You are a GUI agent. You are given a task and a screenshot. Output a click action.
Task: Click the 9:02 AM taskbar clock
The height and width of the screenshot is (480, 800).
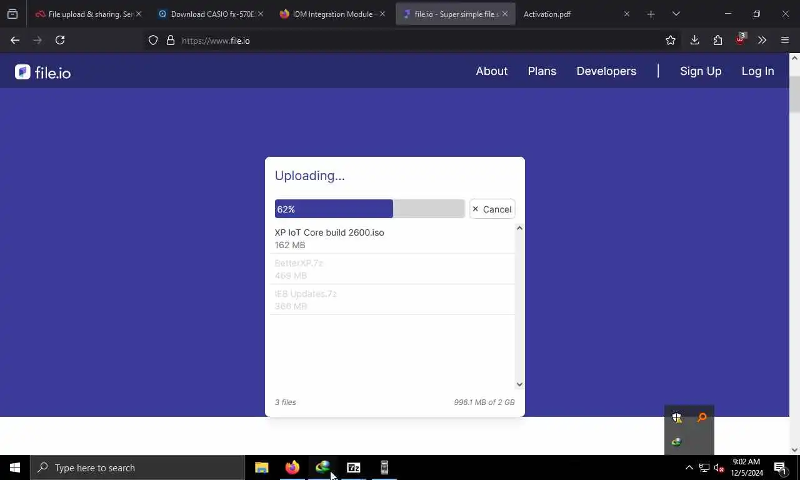click(x=747, y=467)
